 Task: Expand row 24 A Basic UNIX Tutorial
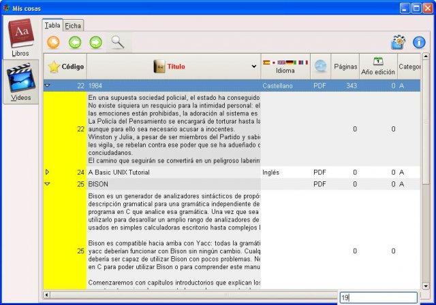tap(48, 173)
